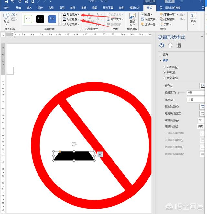Image resolution: width=207 pixels, height=214 pixels.
Task: Click the 登录 sign-in button
Action: coord(169,1)
